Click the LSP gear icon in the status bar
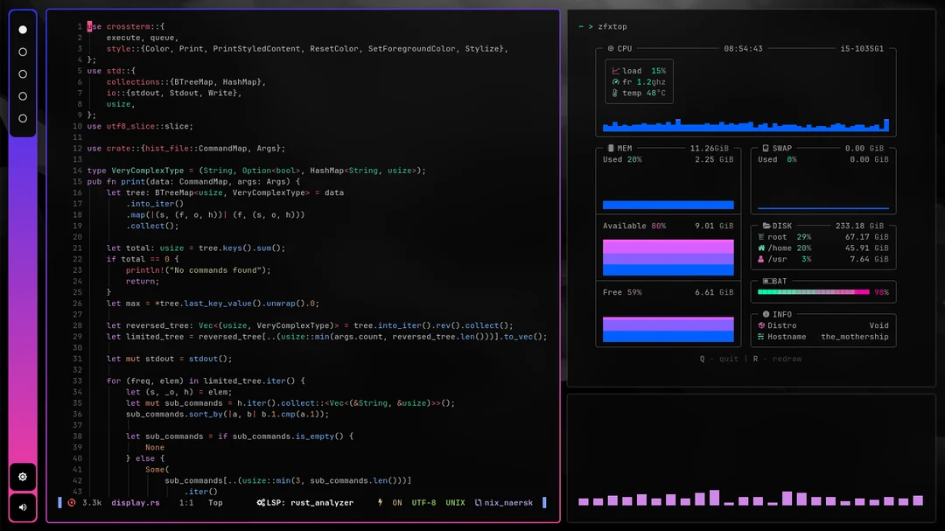Viewport: 945px width, 531px height. click(x=262, y=503)
